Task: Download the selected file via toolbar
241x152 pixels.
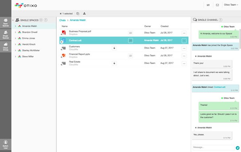Action: click(x=84, y=14)
